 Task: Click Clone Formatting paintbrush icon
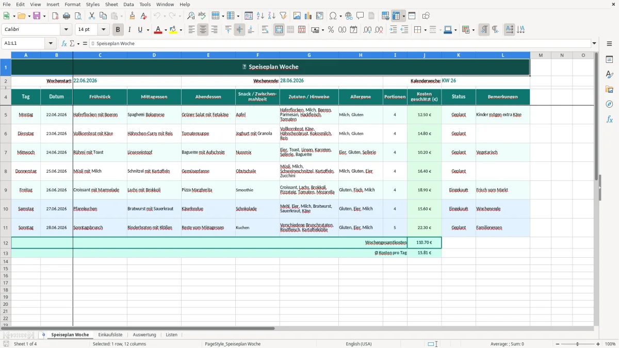(x=133, y=16)
